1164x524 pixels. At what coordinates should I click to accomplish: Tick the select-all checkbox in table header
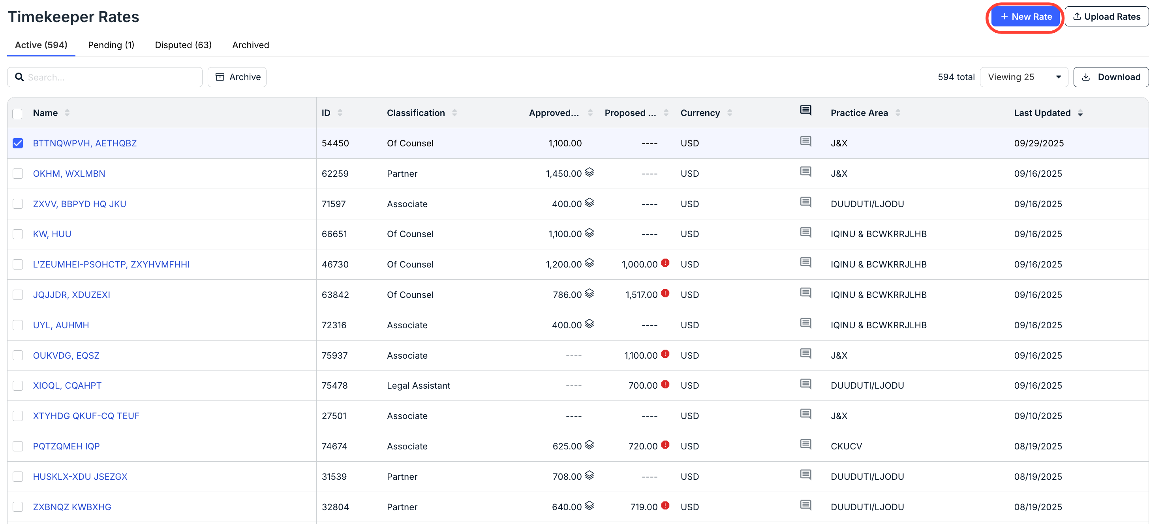pos(18,113)
